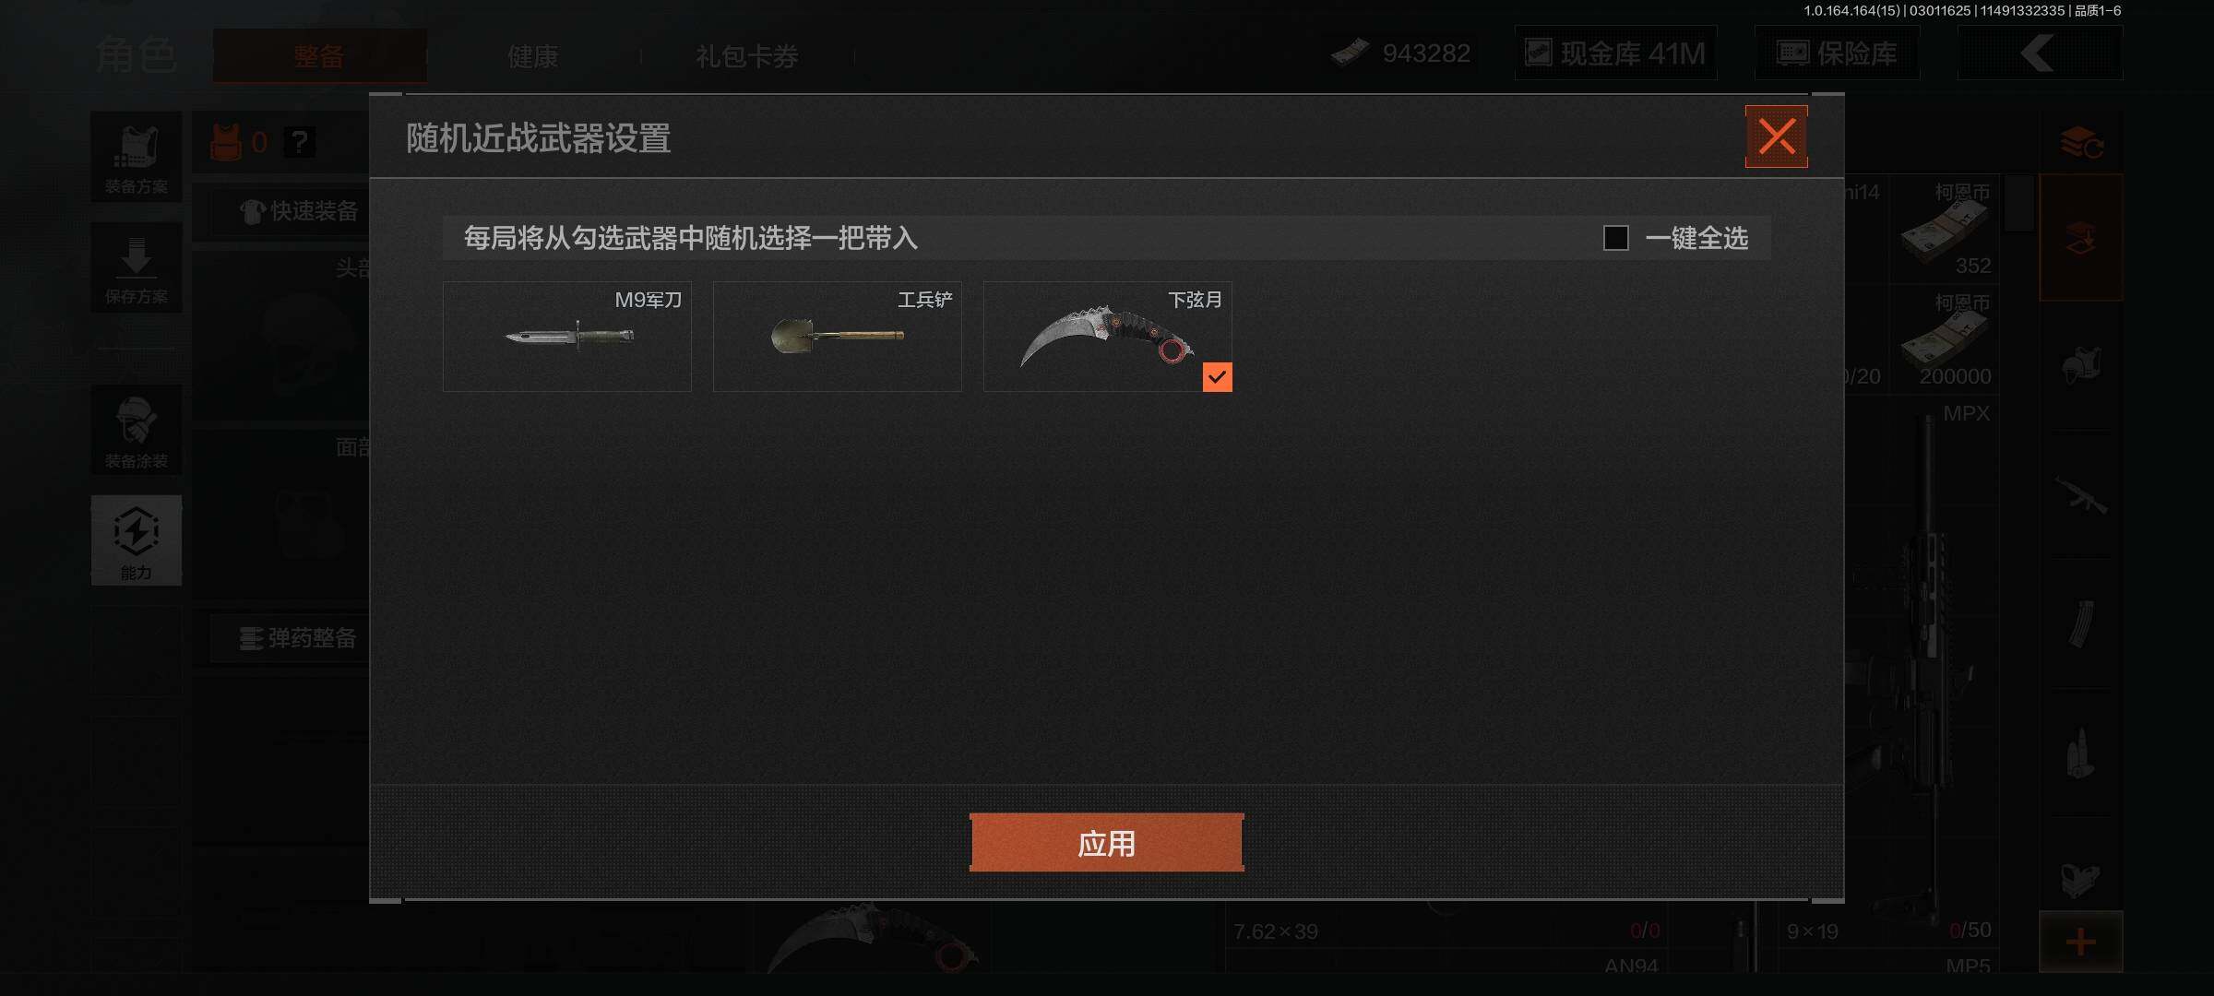Open the 装备涂装 skin icon
Image resolution: width=2214 pixels, height=996 pixels.
(x=137, y=431)
